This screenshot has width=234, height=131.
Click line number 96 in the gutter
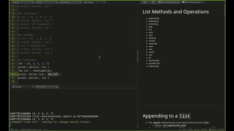coord(13,74)
